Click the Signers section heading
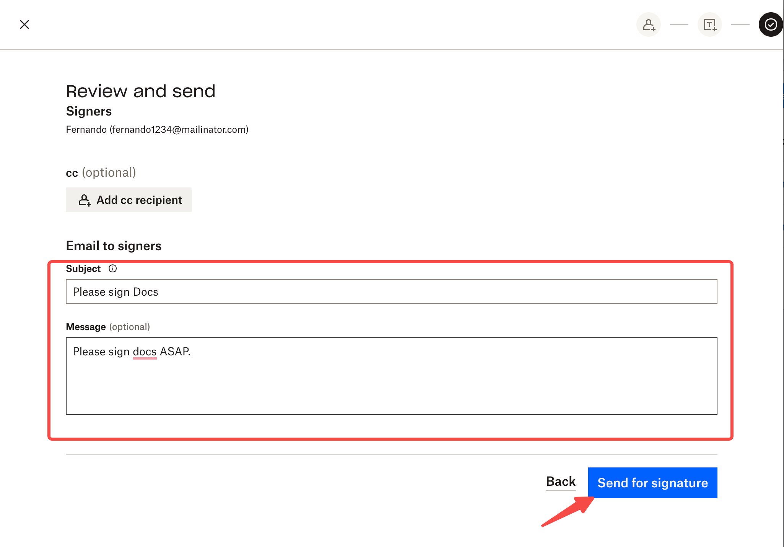 (89, 111)
